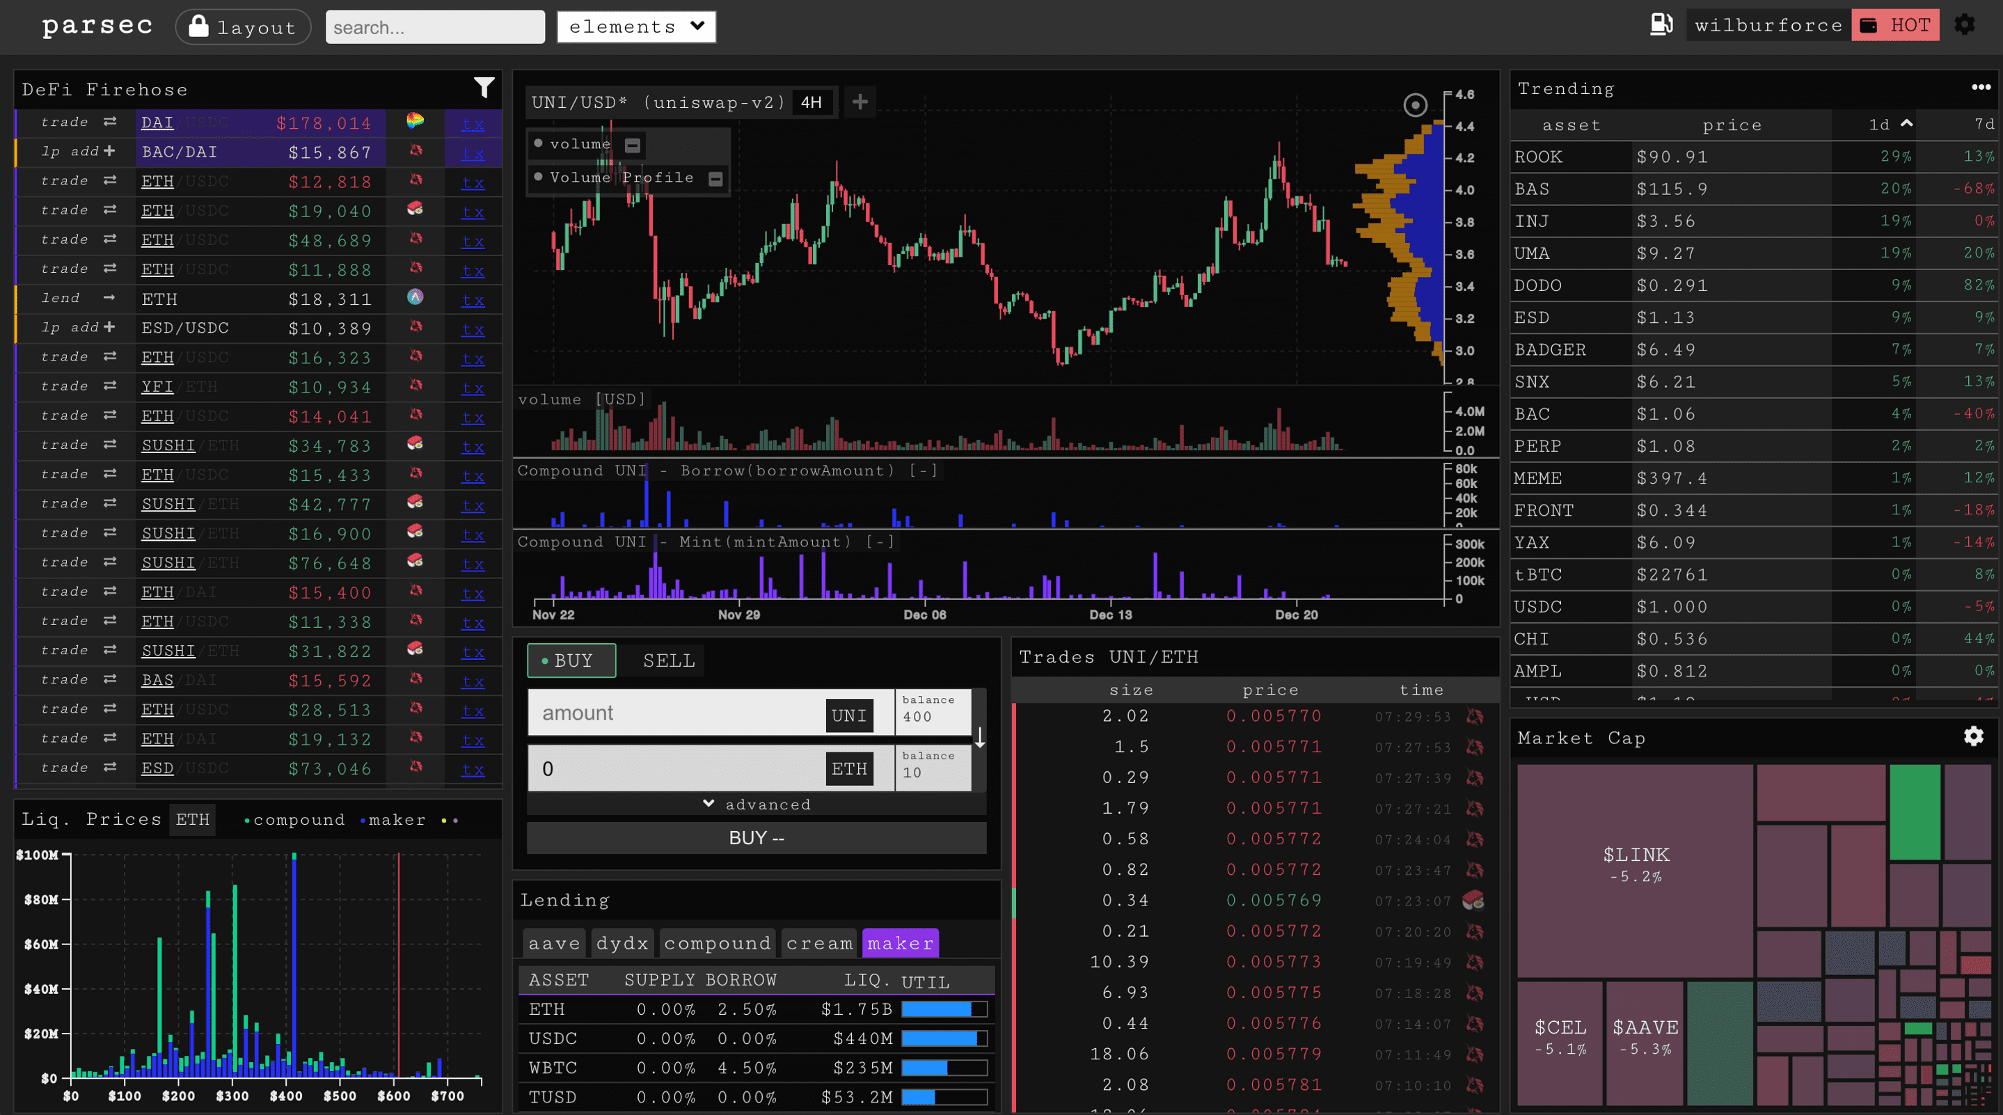Sort Trending by 7d column

tap(1984, 125)
